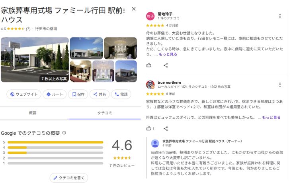The height and width of the screenshot is (183, 293).
Task: Expand true northern's review with もっと見る
Action: (x=271, y=118)
